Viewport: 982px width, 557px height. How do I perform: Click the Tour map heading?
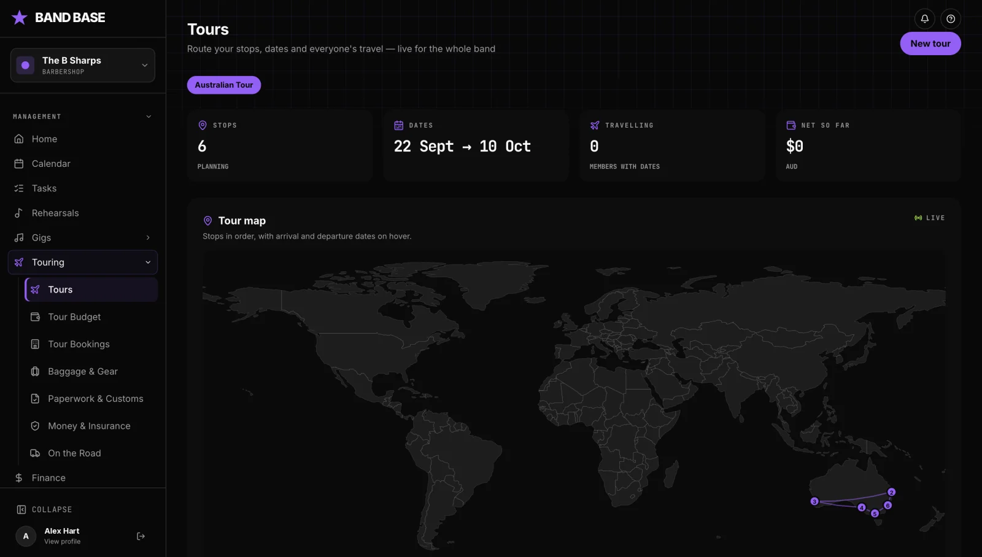(242, 221)
